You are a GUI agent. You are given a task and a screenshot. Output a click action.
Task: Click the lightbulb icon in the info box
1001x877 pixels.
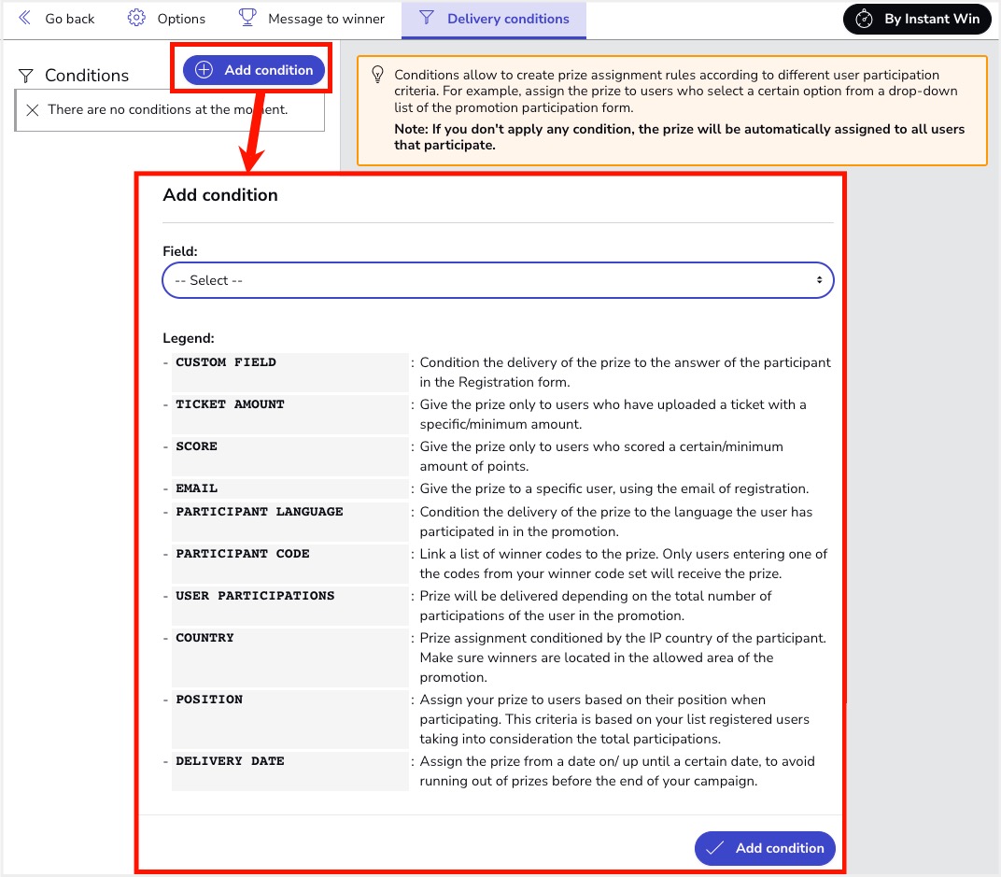coord(377,75)
